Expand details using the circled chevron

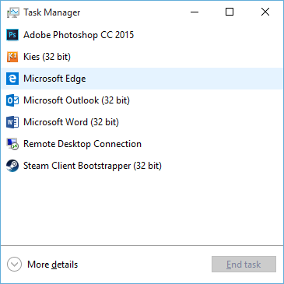click(14, 265)
